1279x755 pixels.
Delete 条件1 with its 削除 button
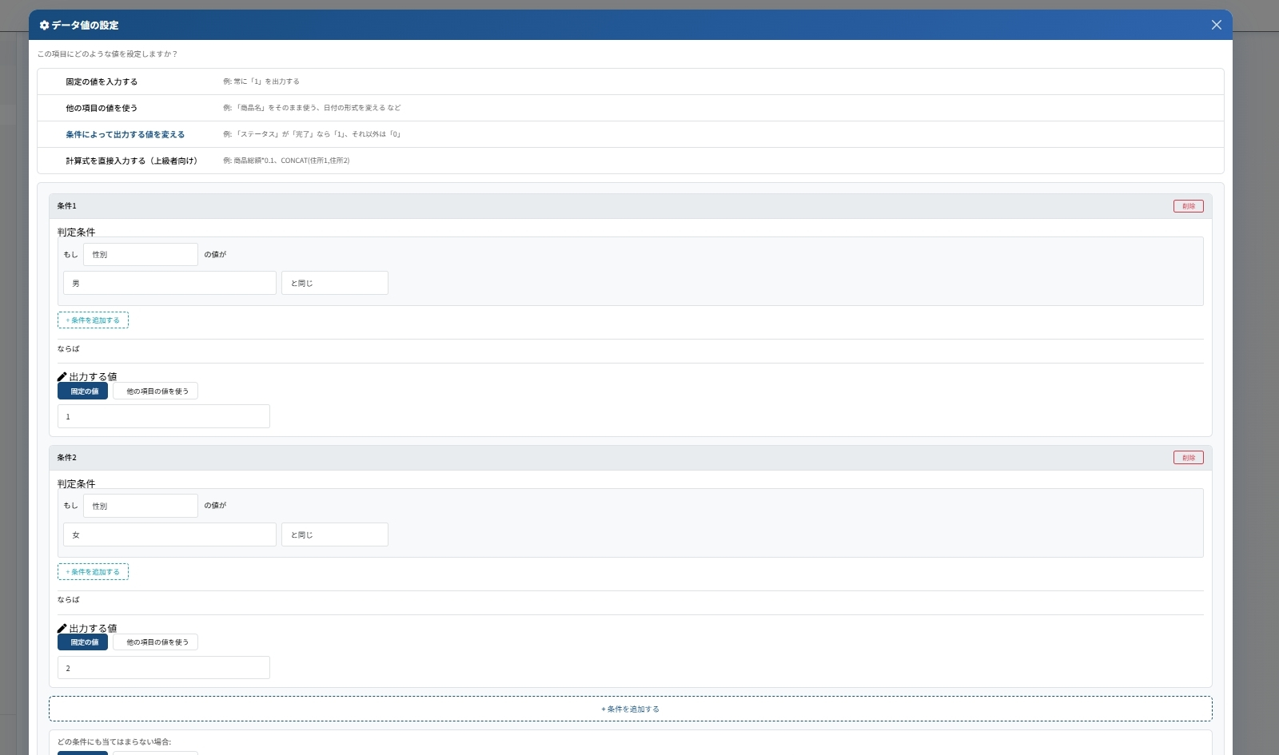(x=1188, y=206)
